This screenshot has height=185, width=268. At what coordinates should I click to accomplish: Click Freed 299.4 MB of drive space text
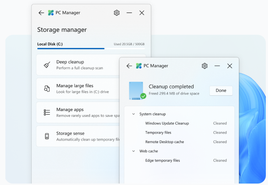click(x=174, y=94)
